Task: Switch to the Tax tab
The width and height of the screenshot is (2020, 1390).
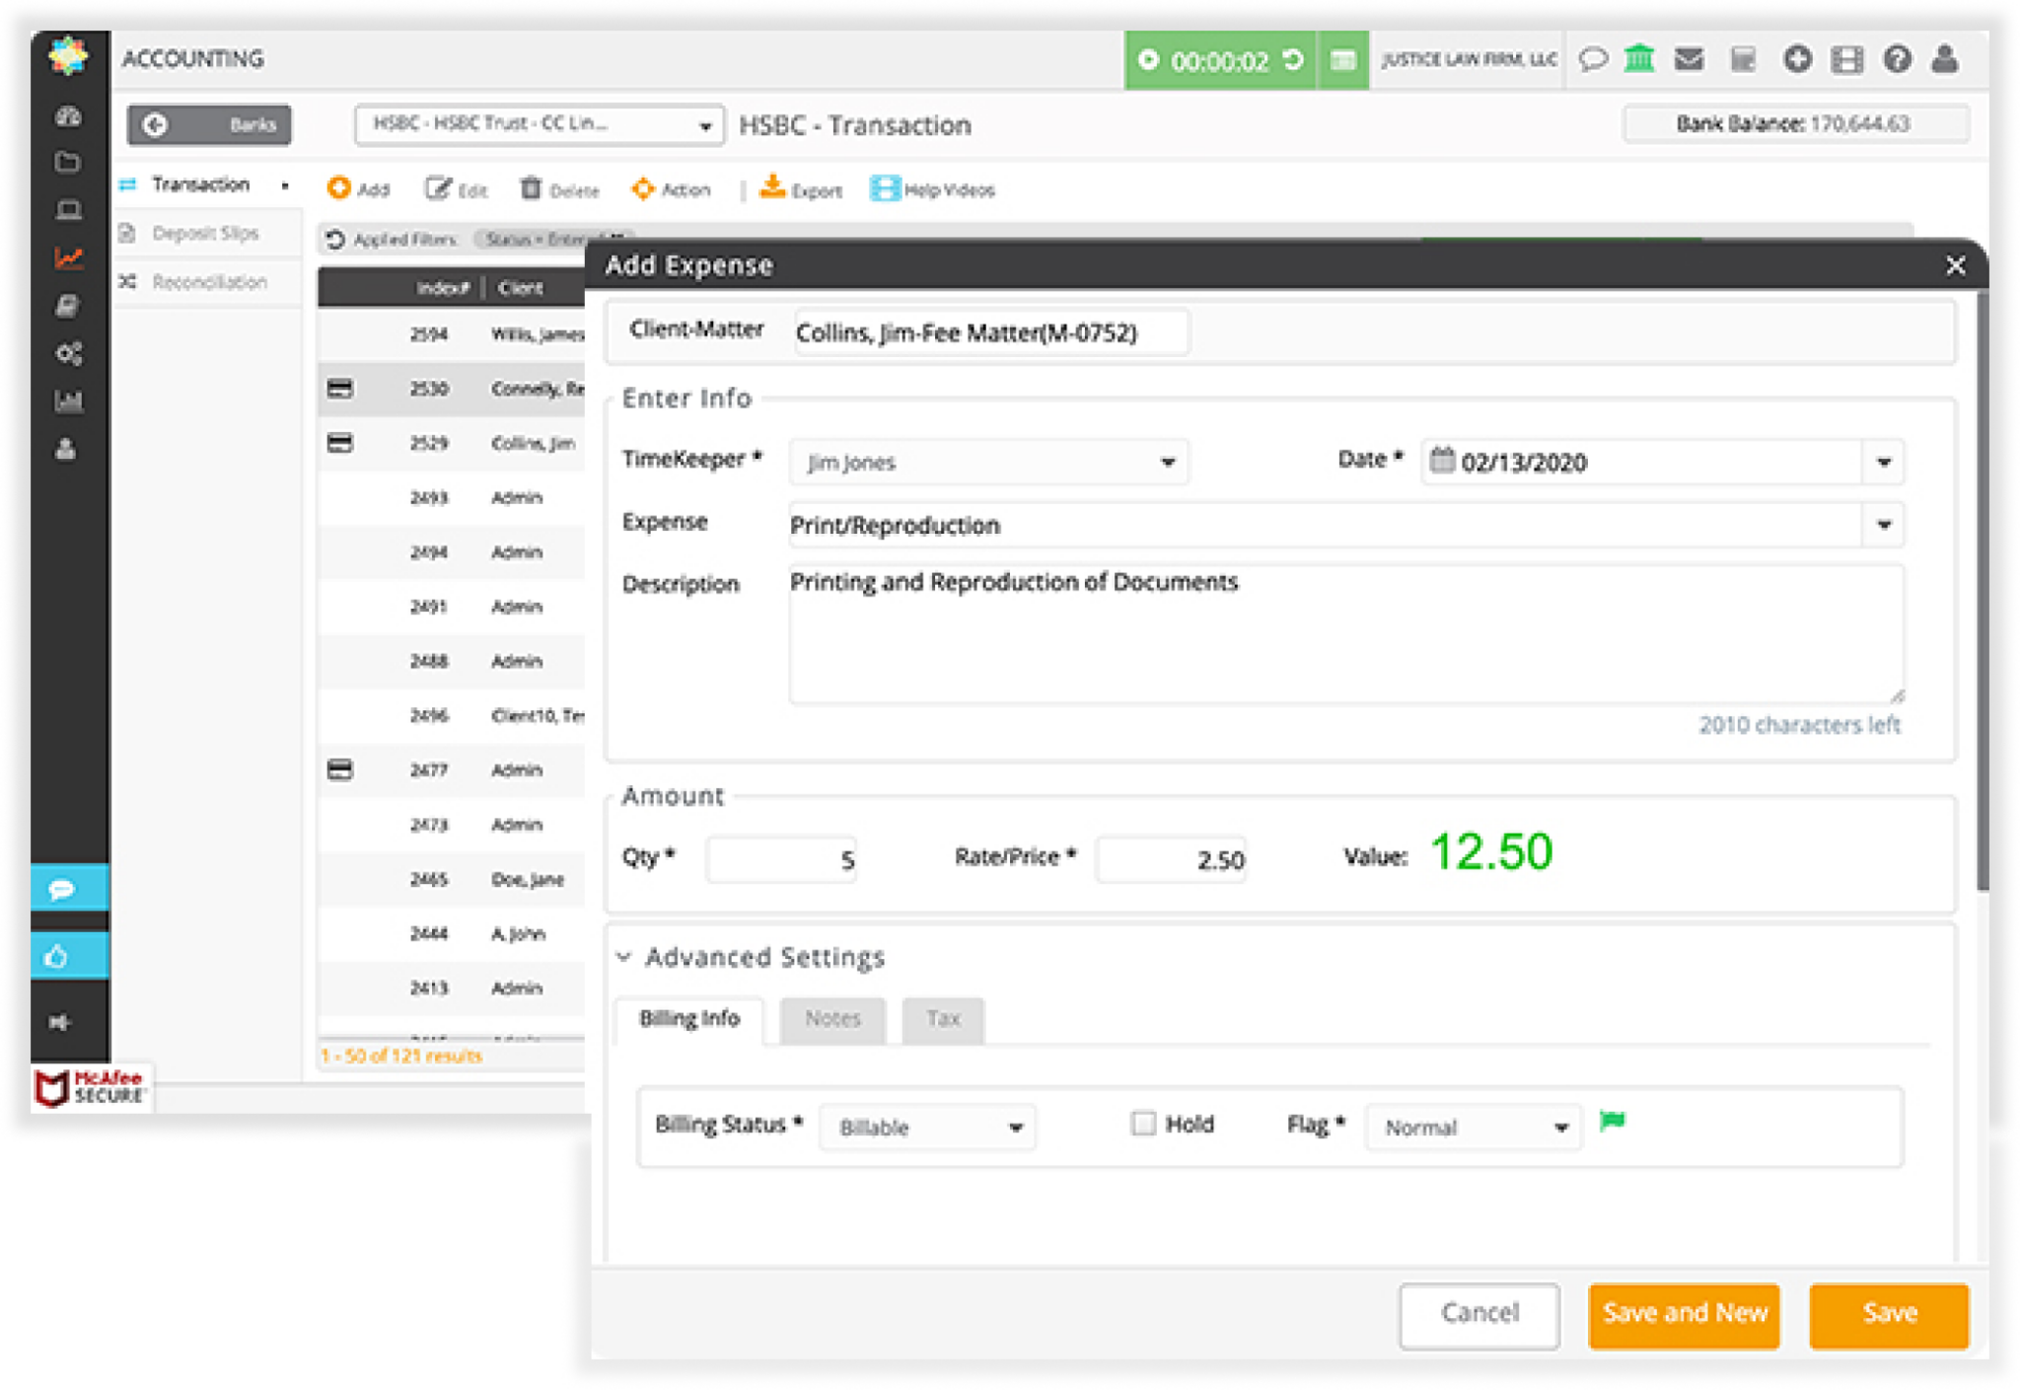Action: click(943, 1019)
